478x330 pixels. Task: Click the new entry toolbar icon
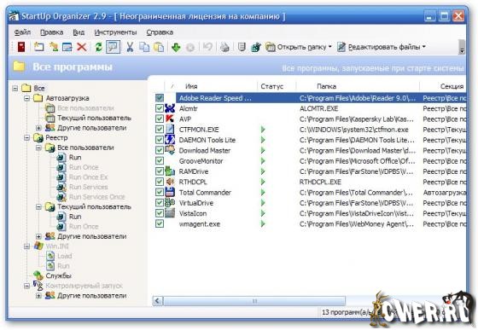coord(38,47)
